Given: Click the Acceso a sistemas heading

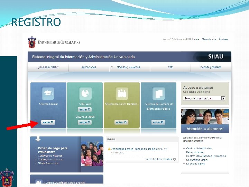Looking at the screenshot, I should 198,88.
